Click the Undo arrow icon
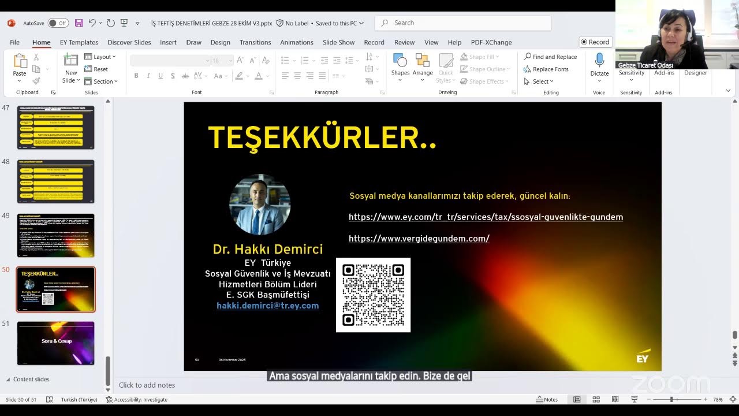Image resolution: width=739 pixels, height=416 pixels. pyautogui.click(x=92, y=23)
